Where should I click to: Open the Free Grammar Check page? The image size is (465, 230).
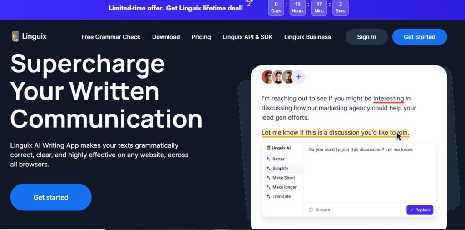pyautogui.click(x=111, y=37)
